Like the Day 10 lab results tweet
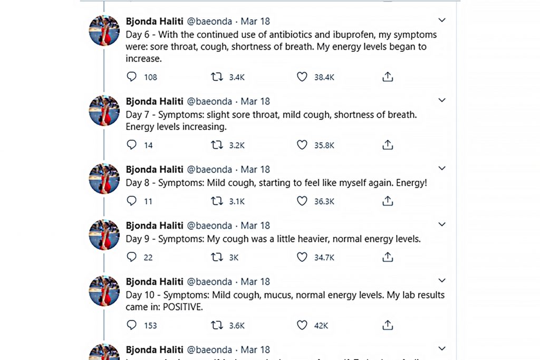 click(302, 325)
